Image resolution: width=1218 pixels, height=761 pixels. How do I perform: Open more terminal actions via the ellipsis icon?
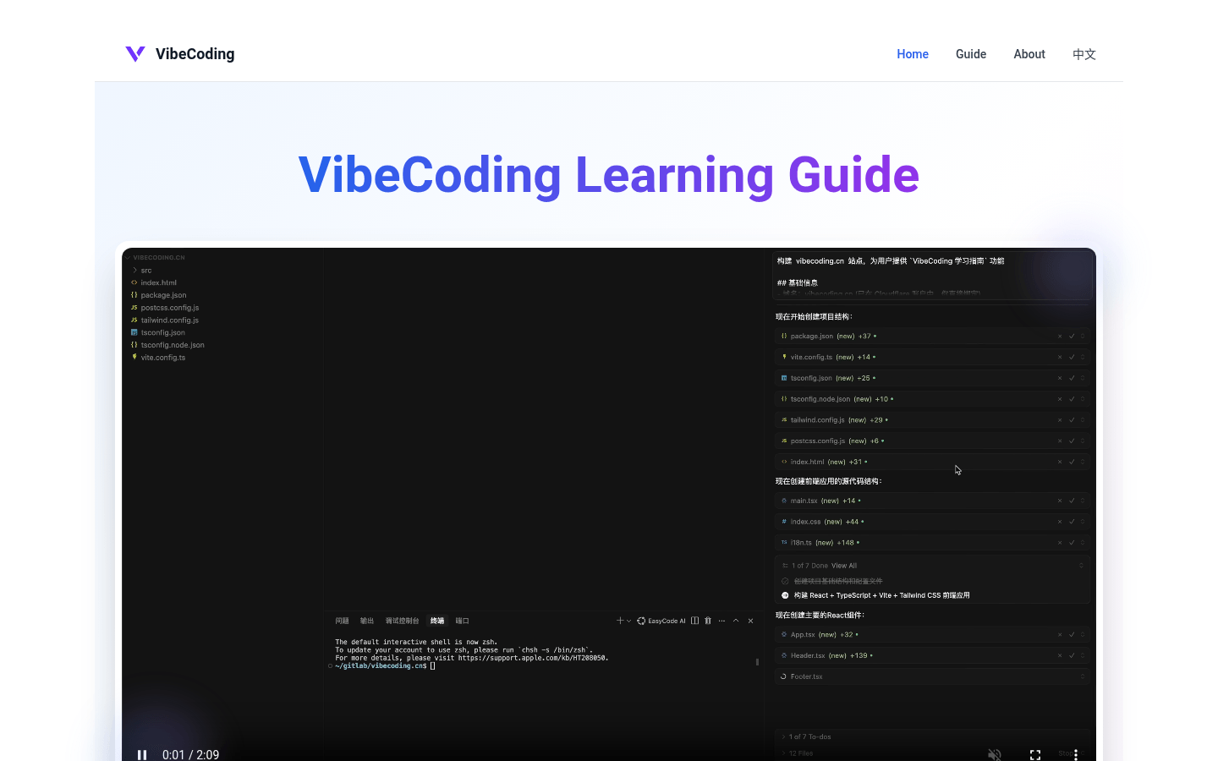(x=721, y=620)
